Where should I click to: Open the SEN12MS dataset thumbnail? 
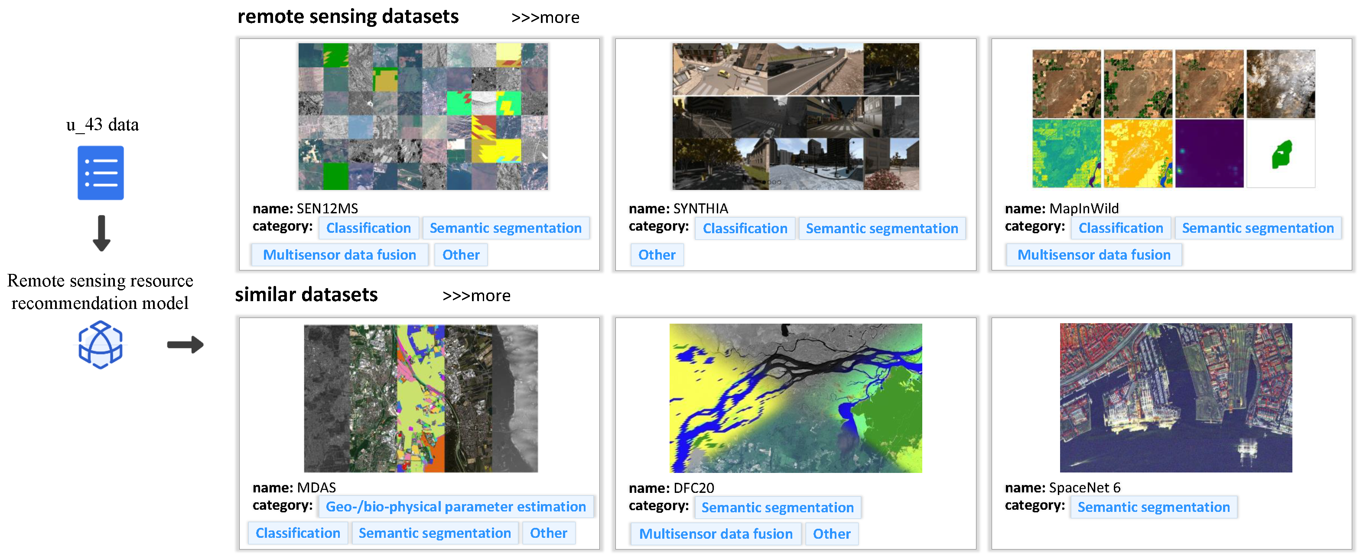click(423, 116)
